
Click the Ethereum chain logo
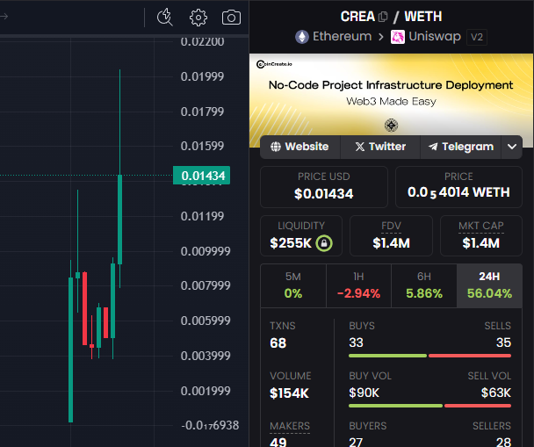pyautogui.click(x=302, y=37)
